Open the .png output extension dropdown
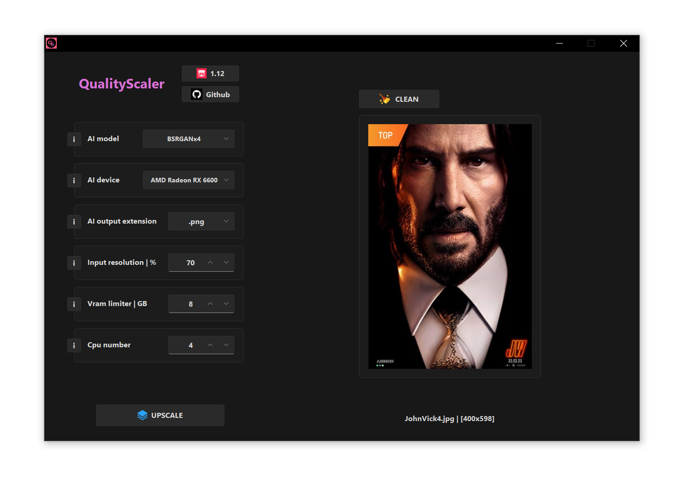This screenshot has height=477, width=693. [x=201, y=221]
